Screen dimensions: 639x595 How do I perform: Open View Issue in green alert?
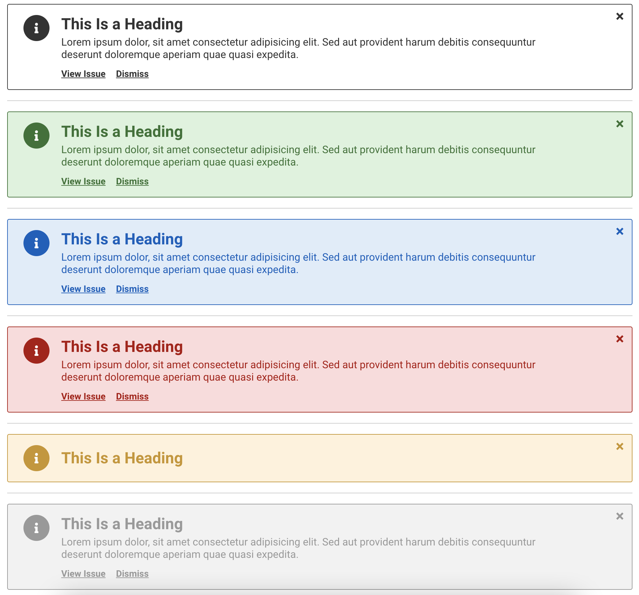click(83, 181)
